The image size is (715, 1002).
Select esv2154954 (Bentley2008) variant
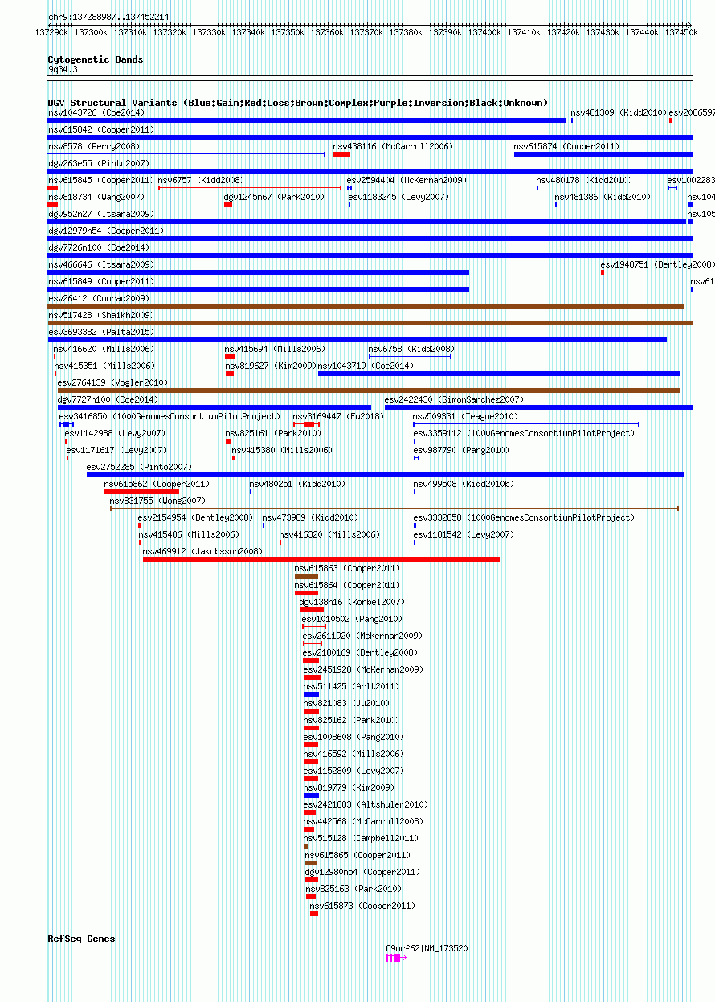click(x=195, y=517)
